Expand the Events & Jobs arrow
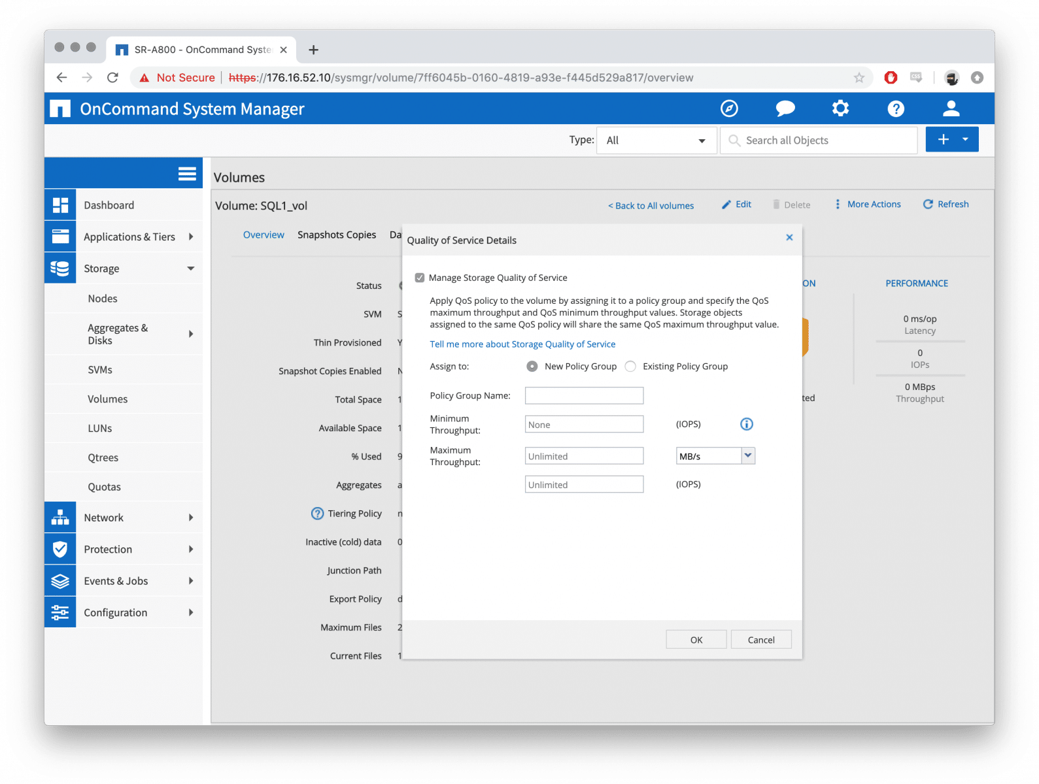Screen dimensions: 1039x784 click(191, 581)
